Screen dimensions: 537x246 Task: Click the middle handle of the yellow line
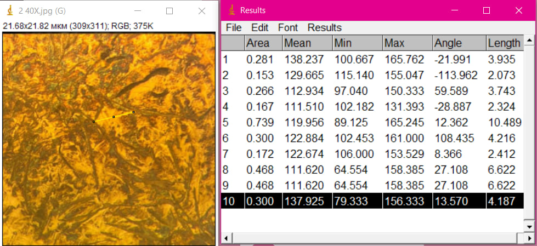click(x=114, y=117)
